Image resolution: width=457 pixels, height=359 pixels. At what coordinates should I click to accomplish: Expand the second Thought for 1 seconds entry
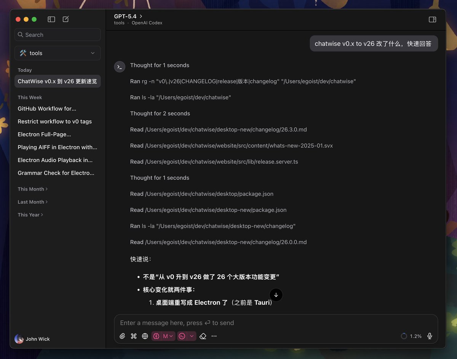pyautogui.click(x=160, y=178)
